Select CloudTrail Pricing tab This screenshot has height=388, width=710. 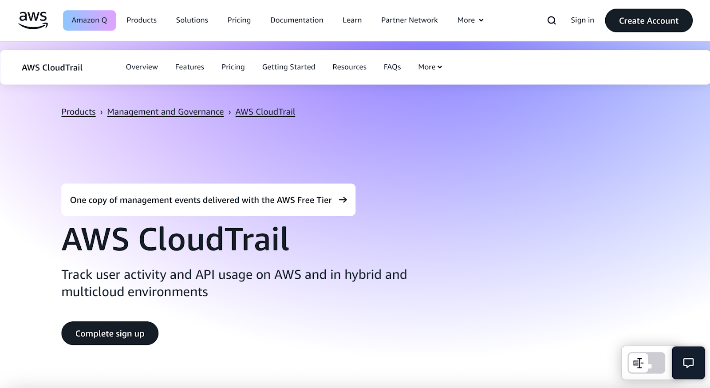233,67
